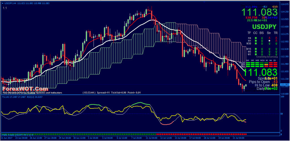The height and width of the screenshot is (141, 290).
Task: Click the H4 BS green up arrow
Action: pyautogui.click(x=262, y=38)
